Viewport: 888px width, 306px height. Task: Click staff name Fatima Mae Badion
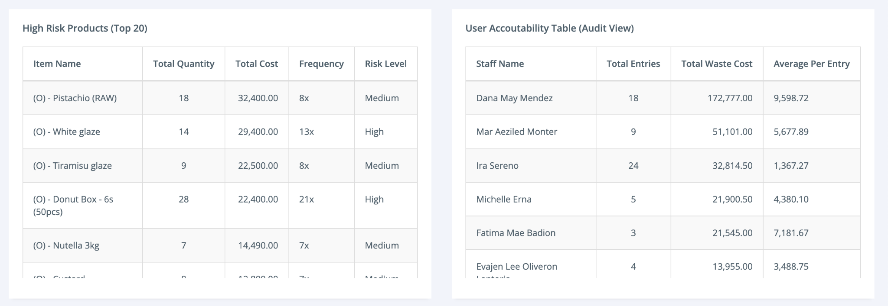[516, 233]
